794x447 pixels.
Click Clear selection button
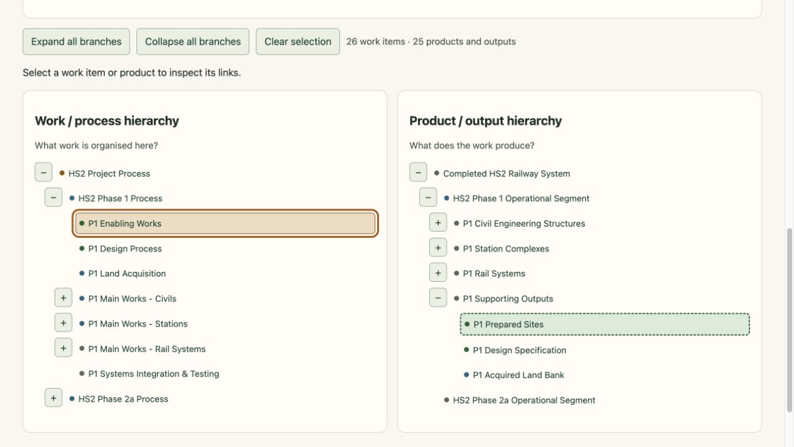[298, 41]
